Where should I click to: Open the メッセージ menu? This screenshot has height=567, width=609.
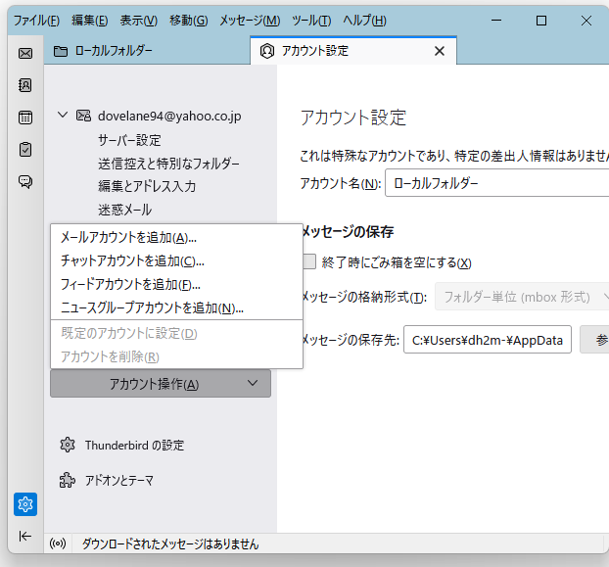click(250, 21)
